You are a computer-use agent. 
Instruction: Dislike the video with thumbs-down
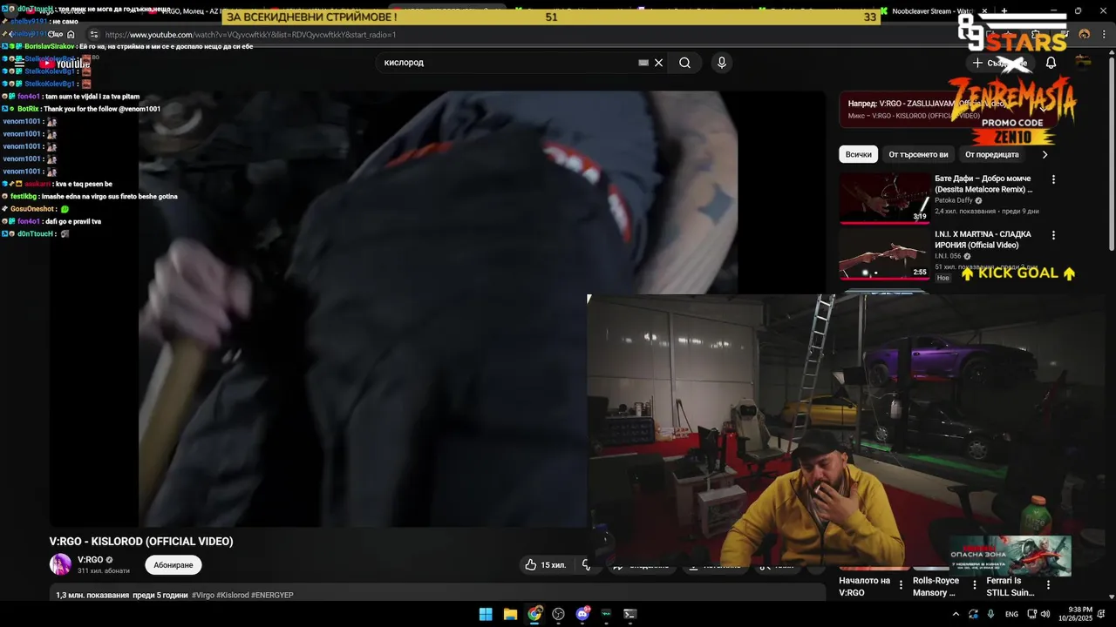(587, 565)
